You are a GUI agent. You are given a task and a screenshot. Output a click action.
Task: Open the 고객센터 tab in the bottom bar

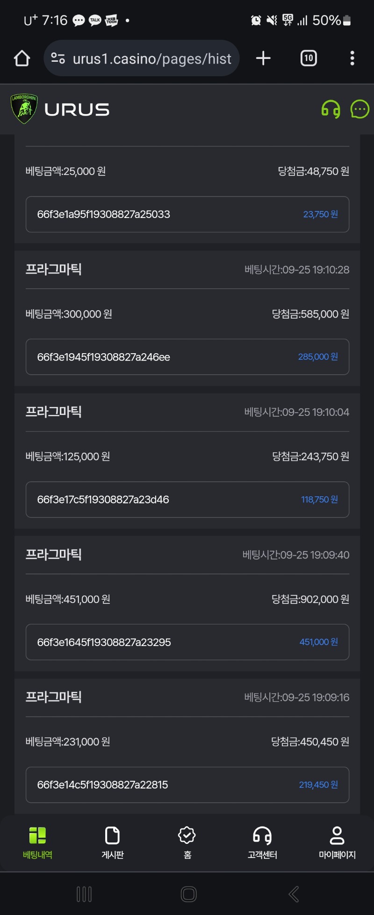point(262,842)
